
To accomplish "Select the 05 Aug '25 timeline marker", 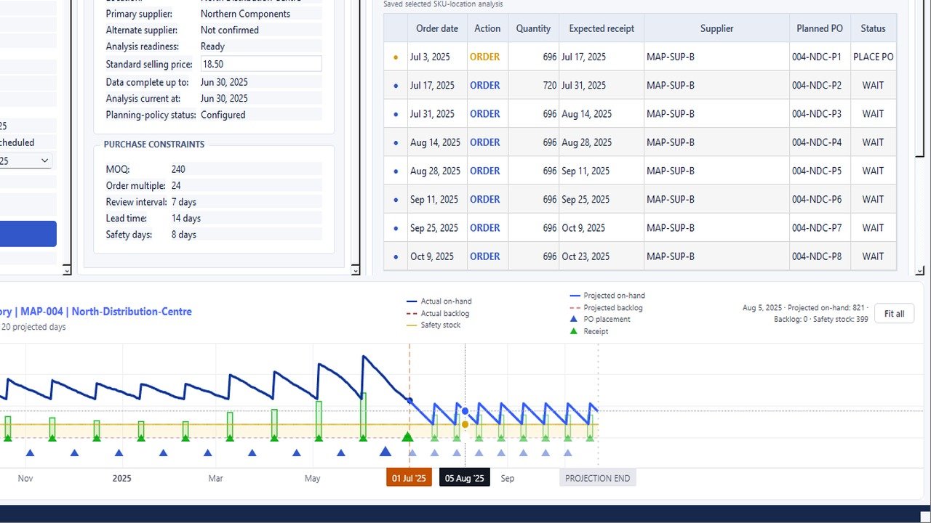I will [465, 478].
